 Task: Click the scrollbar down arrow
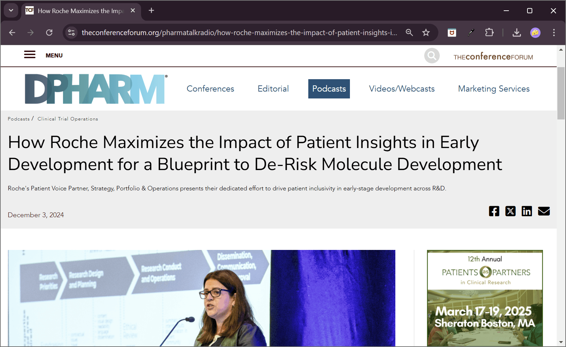[x=561, y=342]
